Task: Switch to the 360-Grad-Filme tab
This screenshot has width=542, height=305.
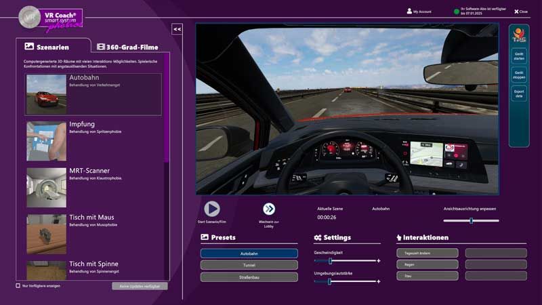Action: (x=127, y=47)
